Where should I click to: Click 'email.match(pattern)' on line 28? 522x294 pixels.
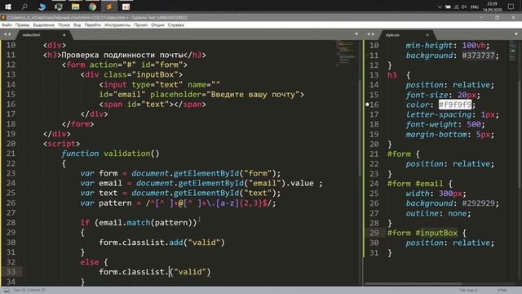click(x=146, y=223)
